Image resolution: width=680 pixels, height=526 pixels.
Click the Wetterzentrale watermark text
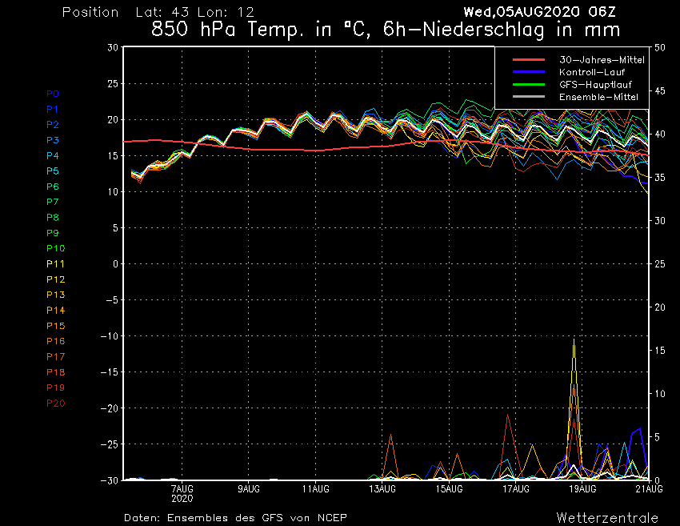607,517
